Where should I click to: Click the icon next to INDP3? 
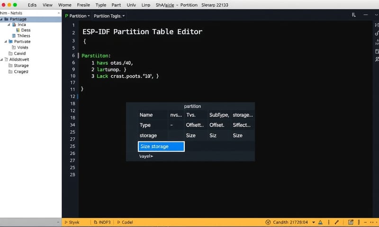pos(96,222)
